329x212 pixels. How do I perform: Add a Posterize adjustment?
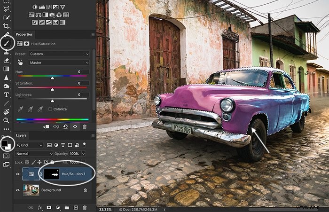point(42,23)
